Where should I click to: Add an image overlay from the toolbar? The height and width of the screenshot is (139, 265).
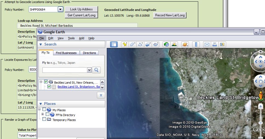pyautogui.click(x=148, y=44)
